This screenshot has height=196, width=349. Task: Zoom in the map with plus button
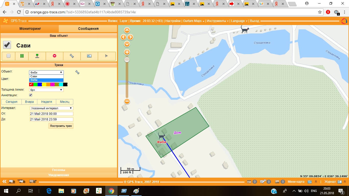127,52
